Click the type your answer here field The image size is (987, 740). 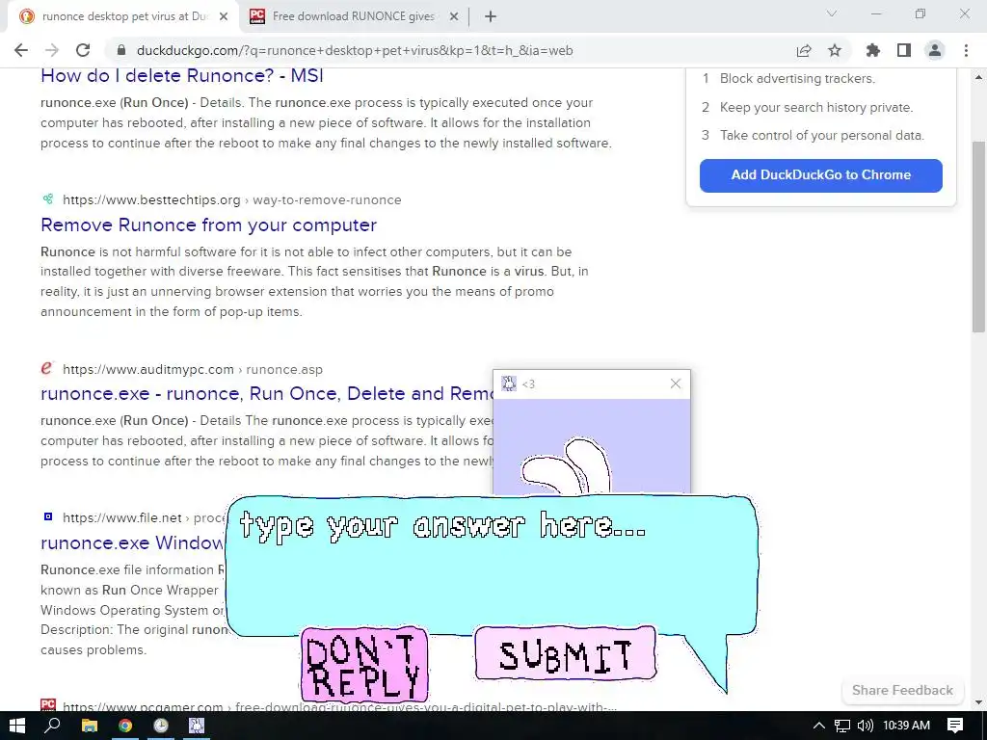click(x=491, y=565)
